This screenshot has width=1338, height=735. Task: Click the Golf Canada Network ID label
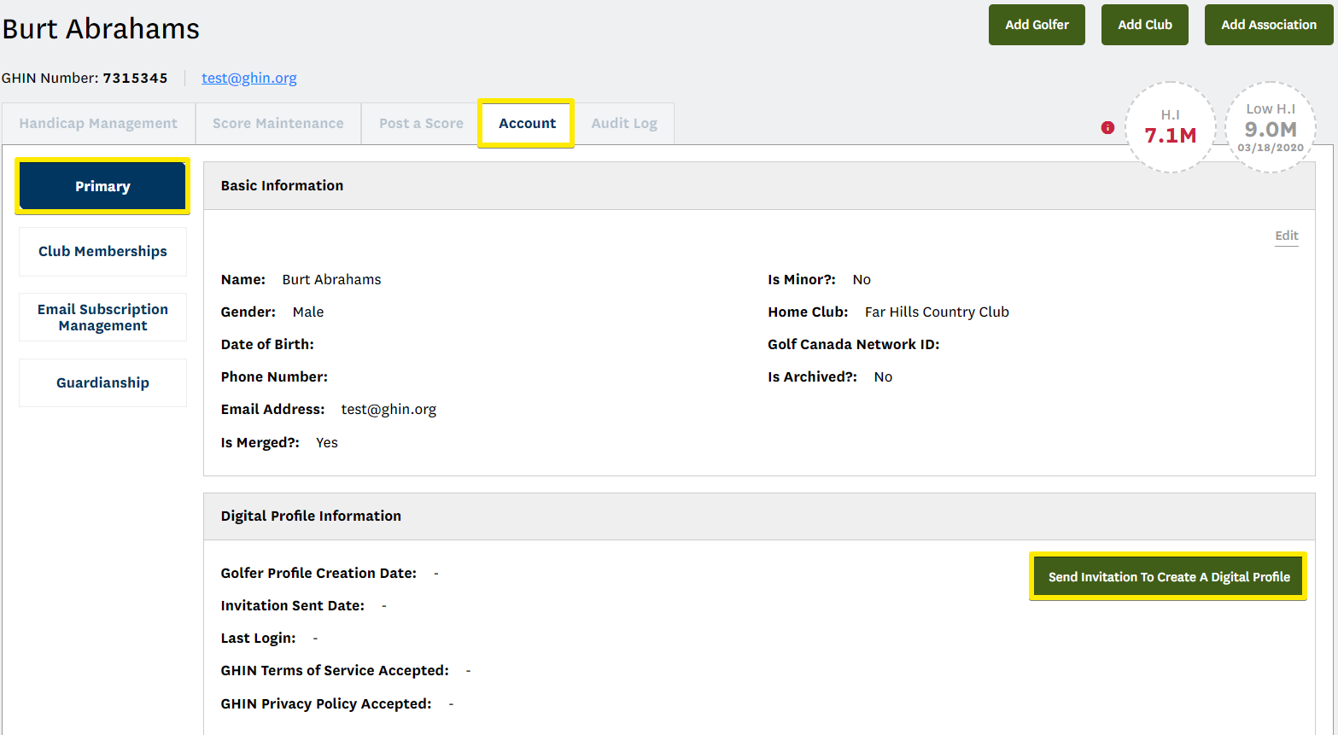pos(853,345)
